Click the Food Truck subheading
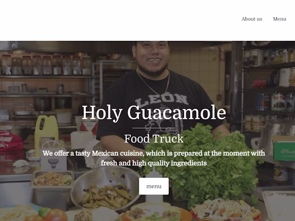The image size is (295, 221). 154,139
